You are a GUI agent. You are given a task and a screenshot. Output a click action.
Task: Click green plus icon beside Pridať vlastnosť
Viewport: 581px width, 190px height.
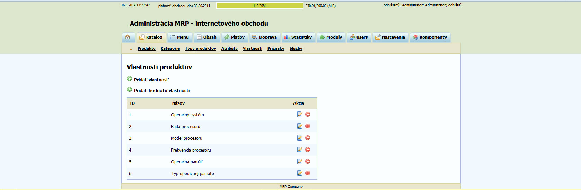[130, 79]
